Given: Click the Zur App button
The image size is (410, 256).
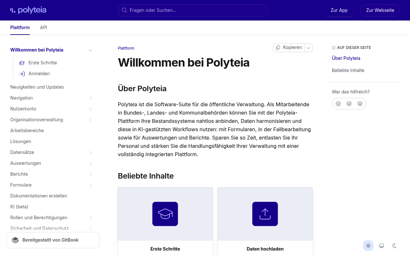Looking at the screenshot, I should [x=339, y=10].
